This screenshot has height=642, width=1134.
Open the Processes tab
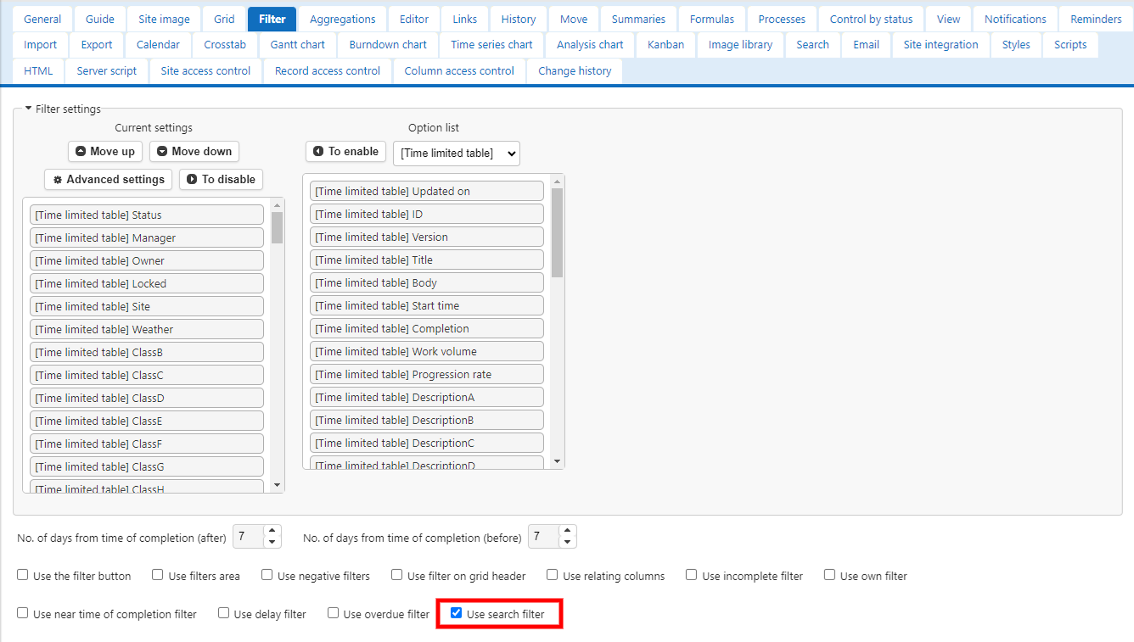pos(783,19)
